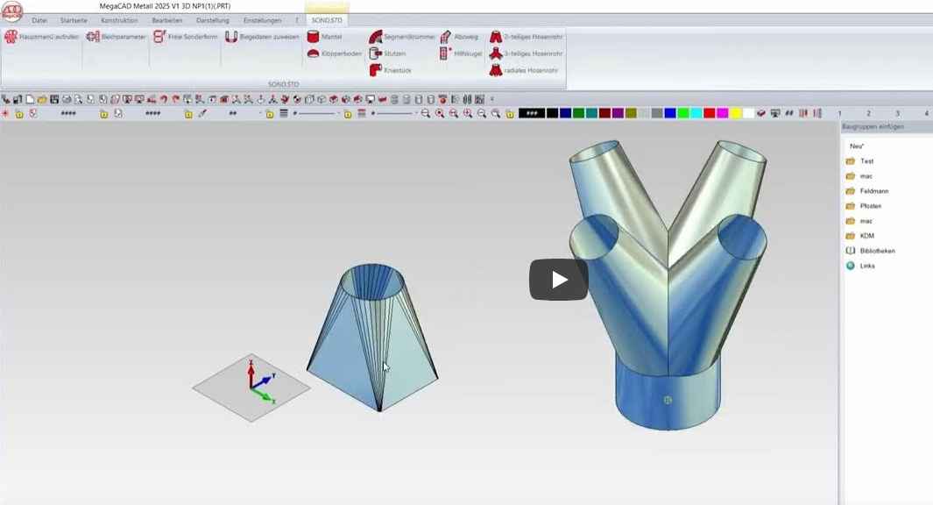Choose the Segmentkrümmer tool
This screenshot has width=933, height=505.
point(375,37)
